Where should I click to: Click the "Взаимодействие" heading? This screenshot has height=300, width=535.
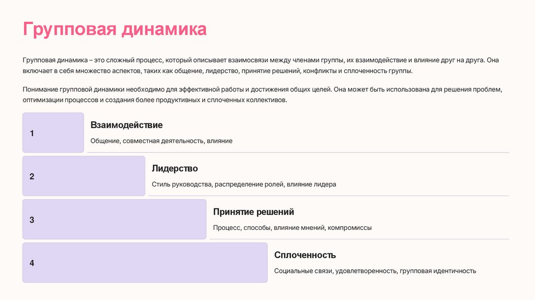126,125
